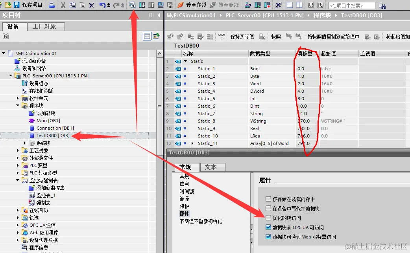Collapse the 监控与强制表 tree node

pyautogui.click(x=18, y=180)
